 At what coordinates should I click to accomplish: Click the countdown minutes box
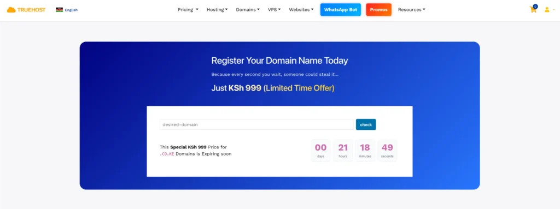[x=365, y=150]
